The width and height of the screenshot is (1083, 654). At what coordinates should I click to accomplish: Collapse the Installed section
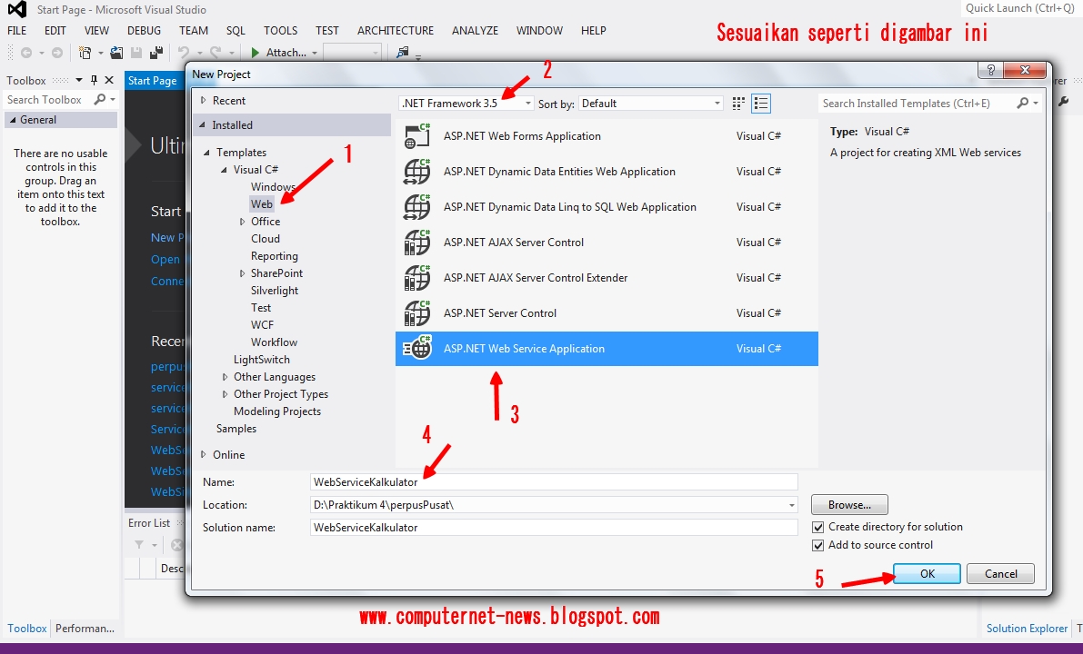tap(203, 124)
